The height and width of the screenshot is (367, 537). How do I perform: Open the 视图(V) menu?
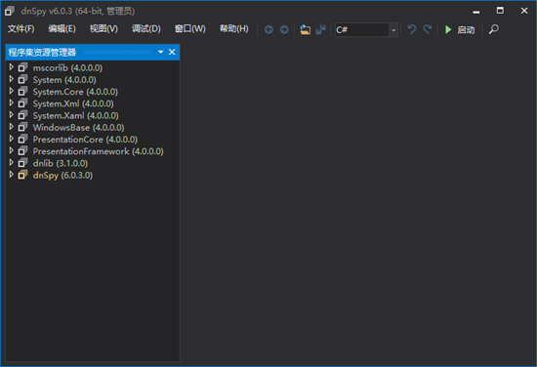click(x=103, y=28)
